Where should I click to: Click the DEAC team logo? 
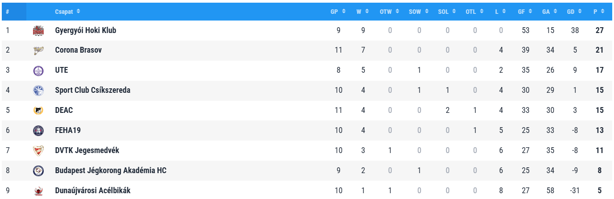38,111
